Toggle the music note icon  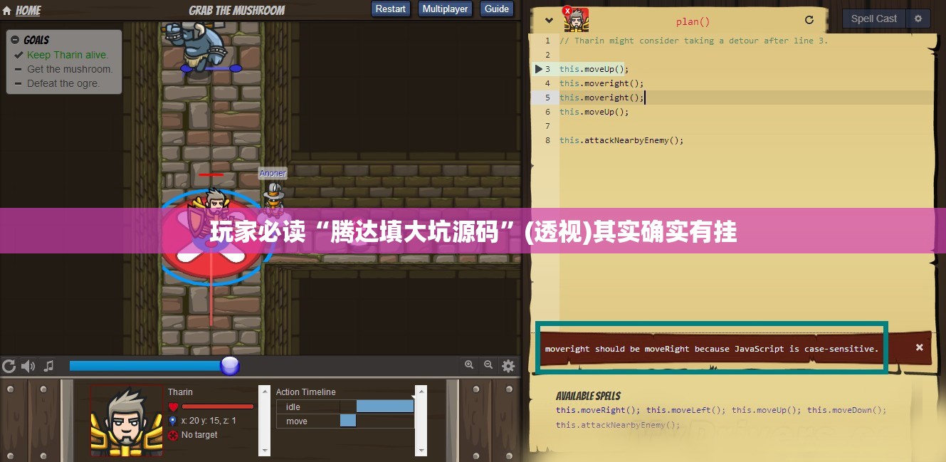coord(48,366)
